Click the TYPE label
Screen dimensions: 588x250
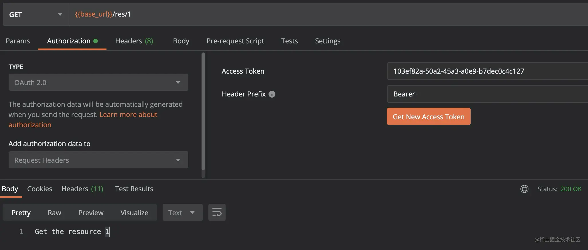(x=16, y=67)
